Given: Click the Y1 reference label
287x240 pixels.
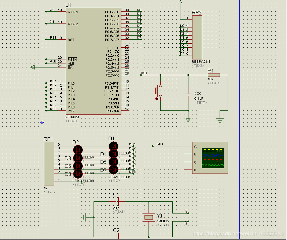Looking at the screenshot, I should (159, 215).
